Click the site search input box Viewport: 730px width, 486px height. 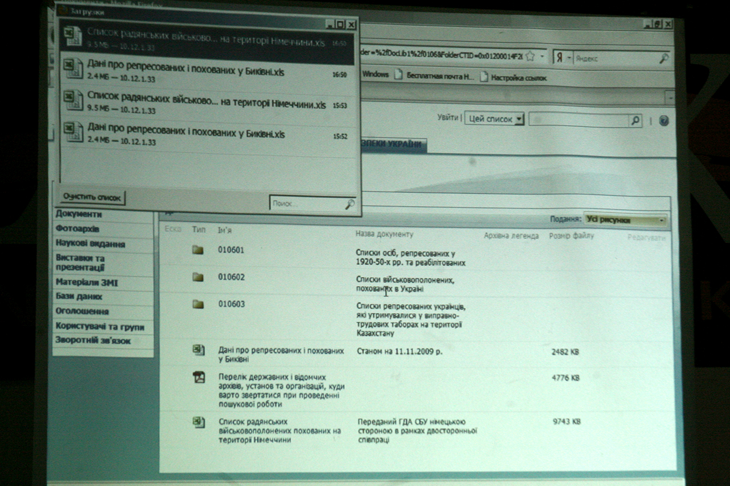pyautogui.click(x=578, y=121)
